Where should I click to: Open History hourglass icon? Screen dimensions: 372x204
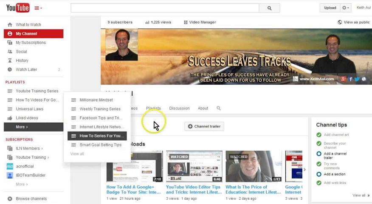pos(10,61)
